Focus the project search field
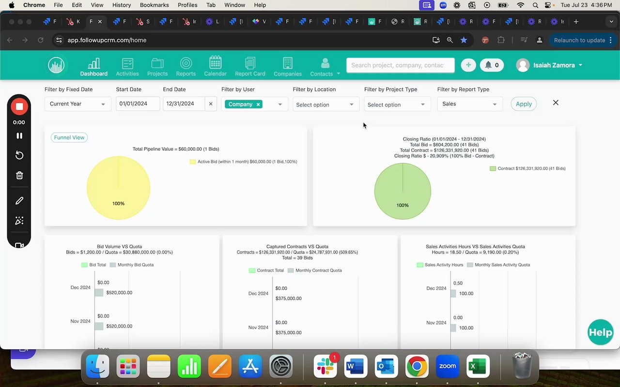Image resolution: width=620 pixels, height=387 pixels. coord(401,65)
